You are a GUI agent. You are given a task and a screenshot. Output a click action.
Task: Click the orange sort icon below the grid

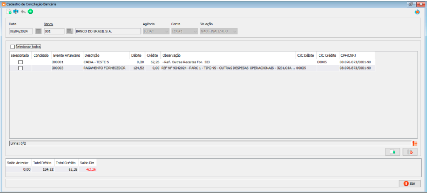414,143
